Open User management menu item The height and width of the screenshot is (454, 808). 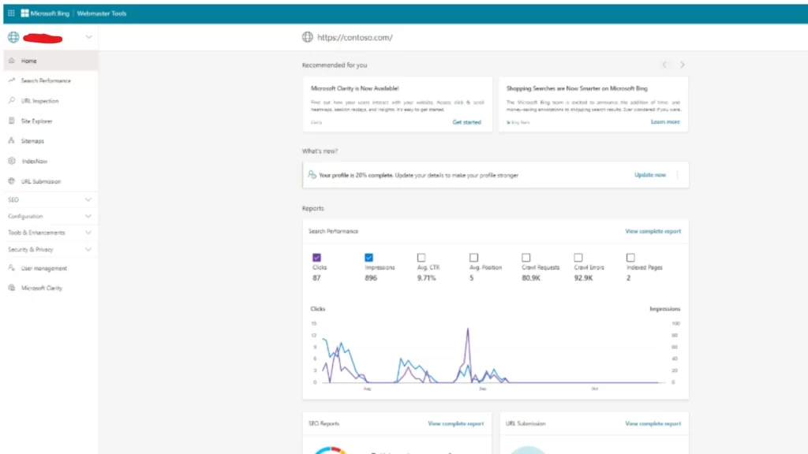(50, 268)
